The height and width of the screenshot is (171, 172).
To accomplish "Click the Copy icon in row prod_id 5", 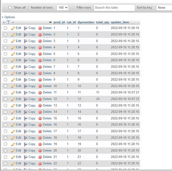I will 25,54.
